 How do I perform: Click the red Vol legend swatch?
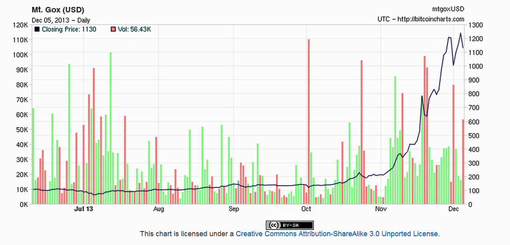coord(114,29)
